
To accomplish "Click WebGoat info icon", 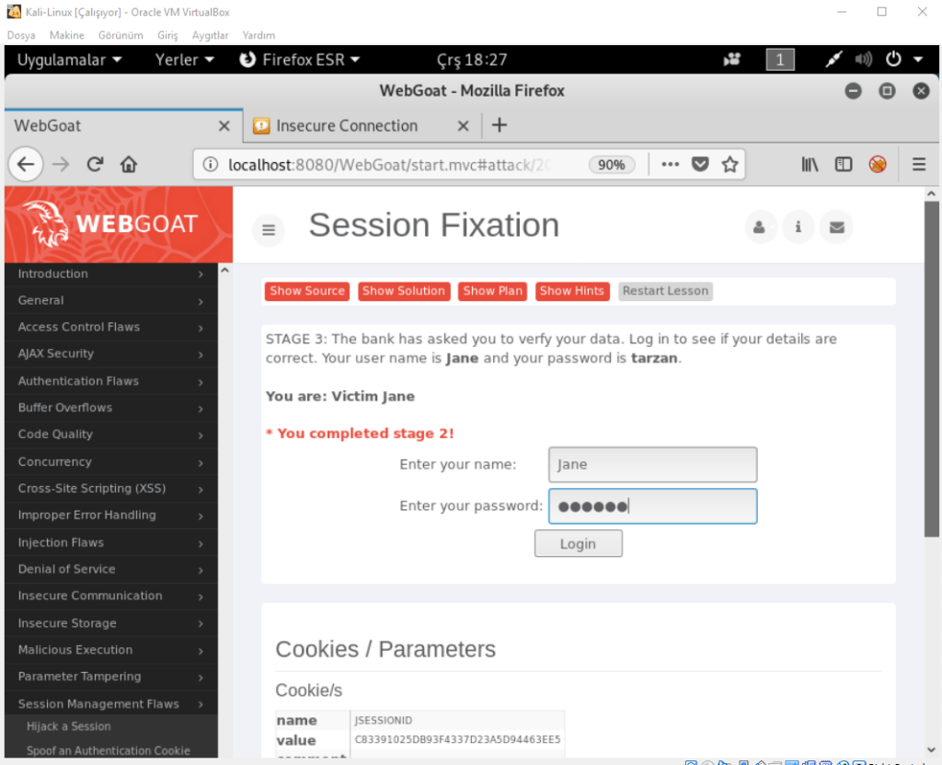I will (798, 227).
